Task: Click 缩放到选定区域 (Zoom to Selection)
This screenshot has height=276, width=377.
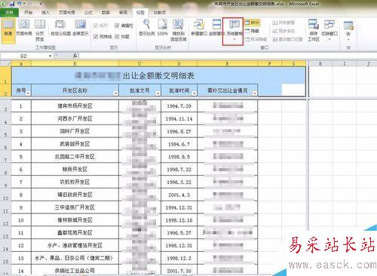Action: [178, 30]
